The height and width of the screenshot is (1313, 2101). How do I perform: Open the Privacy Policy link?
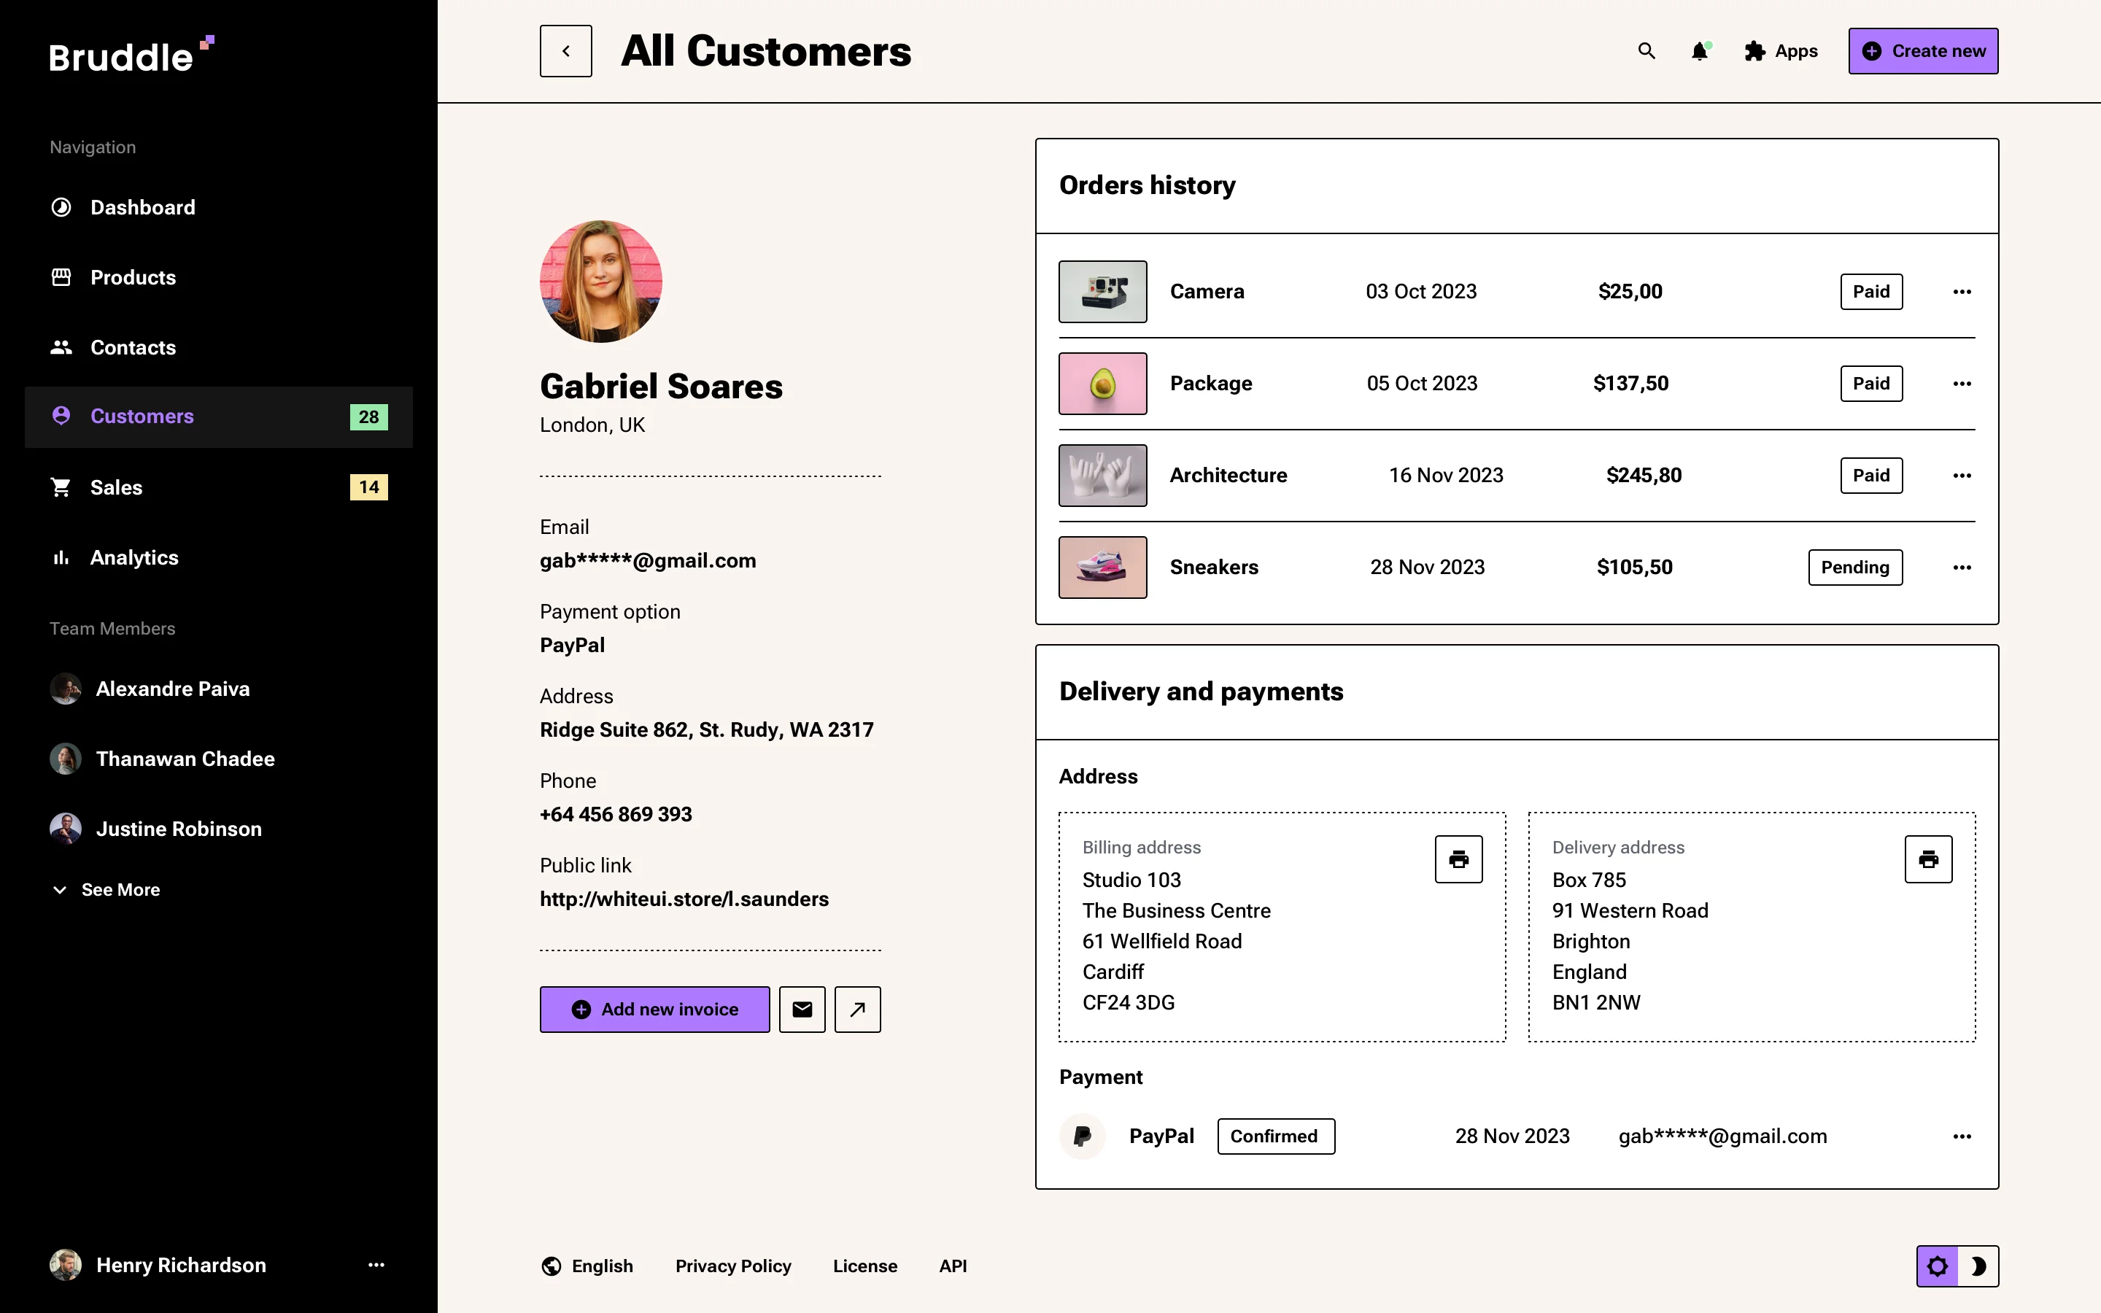(x=732, y=1266)
